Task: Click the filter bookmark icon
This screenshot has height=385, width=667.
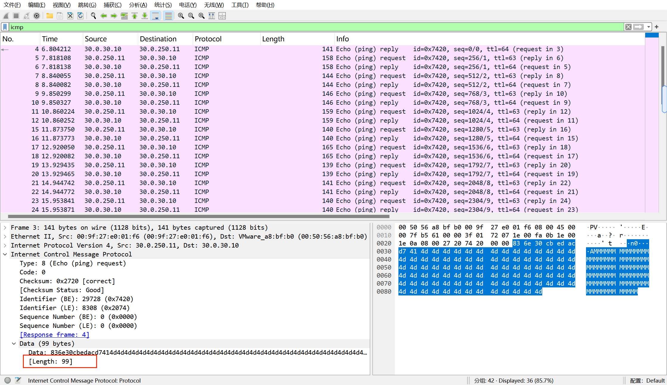Action: click(5, 27)
